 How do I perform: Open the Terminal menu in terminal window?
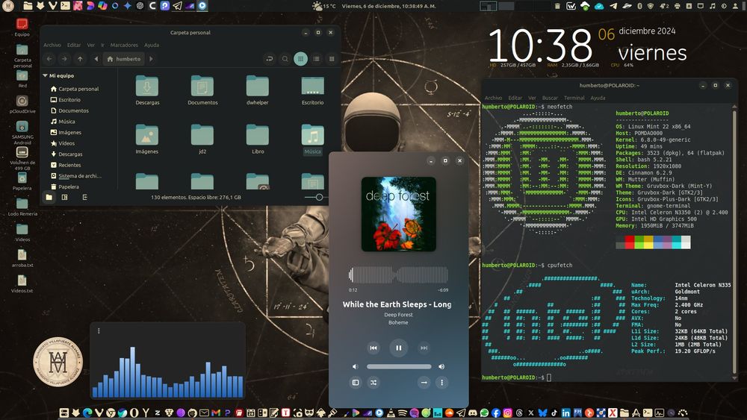574,98
